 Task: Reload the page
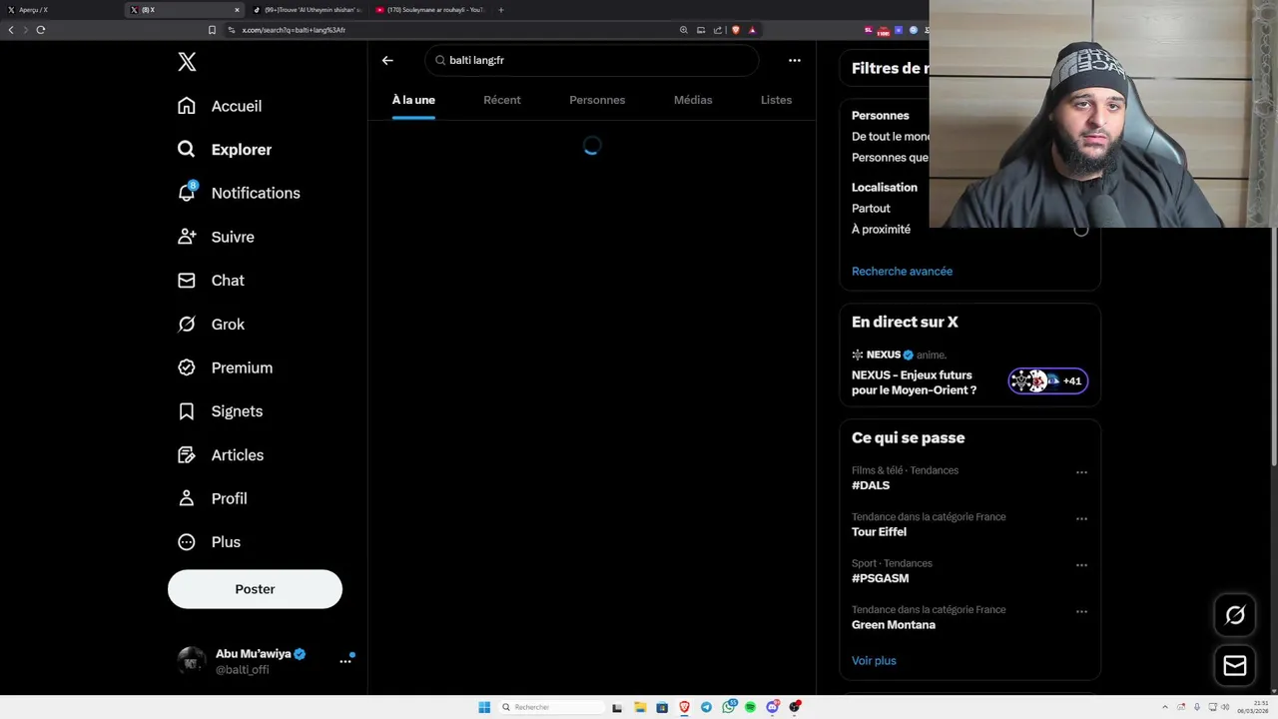coord(41,30)
